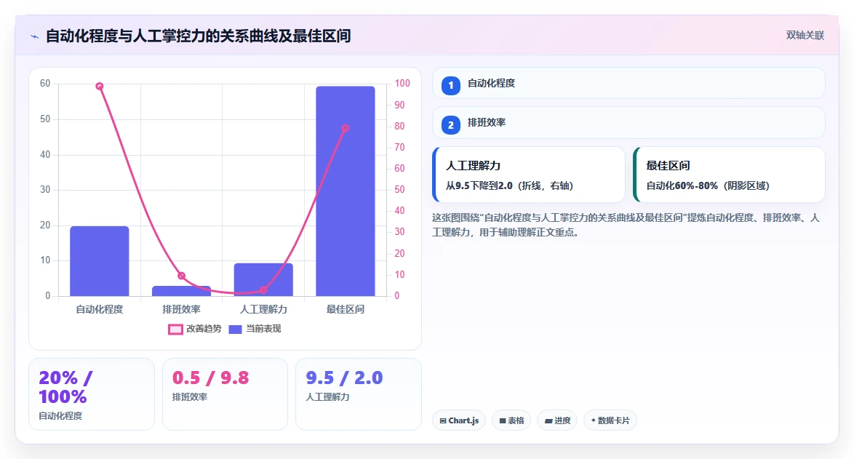Screen dimensions: 854x459
Task: Click the pink 改善趋势 legend swatch
Action: [175, 330]
